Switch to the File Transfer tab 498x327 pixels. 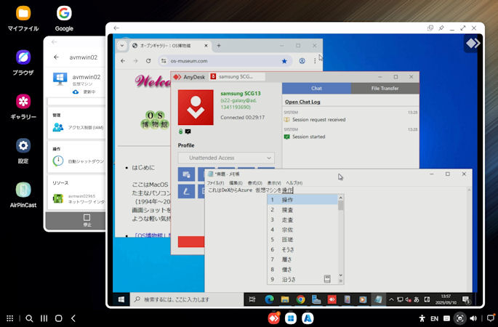coord(385,88)
